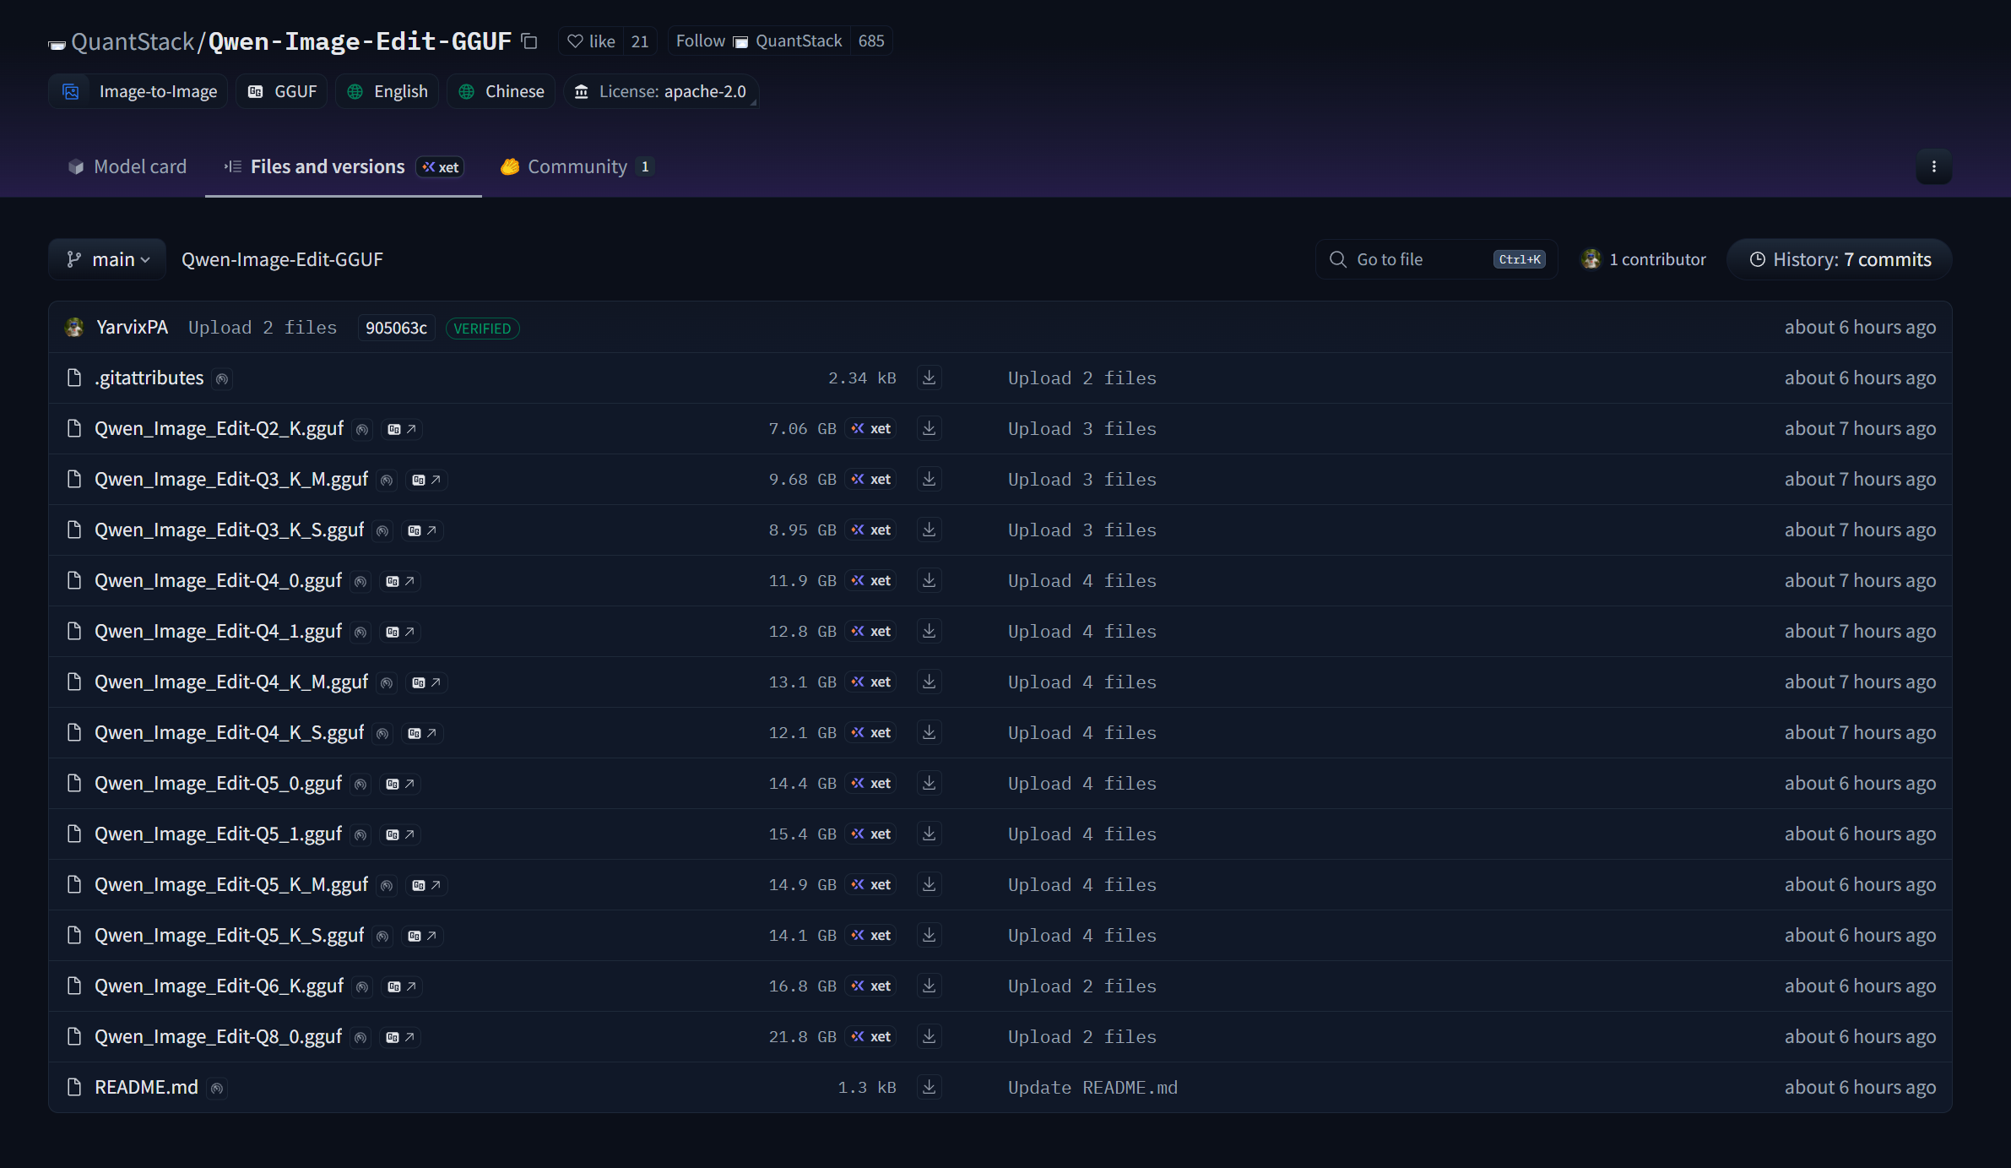Image resolution: width=2011 pixels, height=1168 pixels.
Task: Click the safe-scan badge next to .gitattributes
Action: coord(222,379)
